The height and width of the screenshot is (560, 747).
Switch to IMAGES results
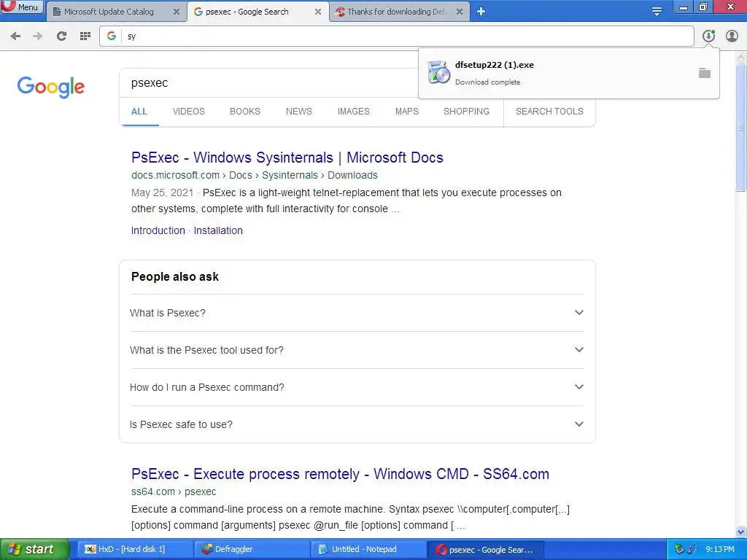tap(354, 112)
